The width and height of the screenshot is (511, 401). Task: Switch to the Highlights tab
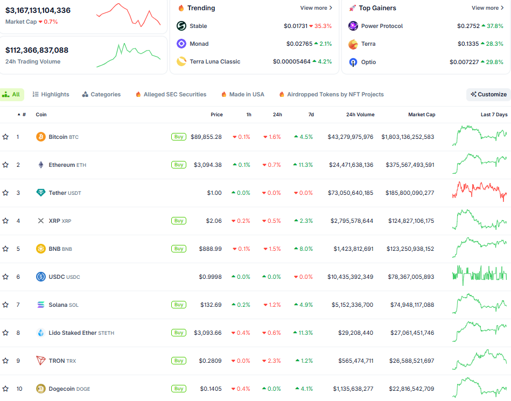[x=51, y=94]
